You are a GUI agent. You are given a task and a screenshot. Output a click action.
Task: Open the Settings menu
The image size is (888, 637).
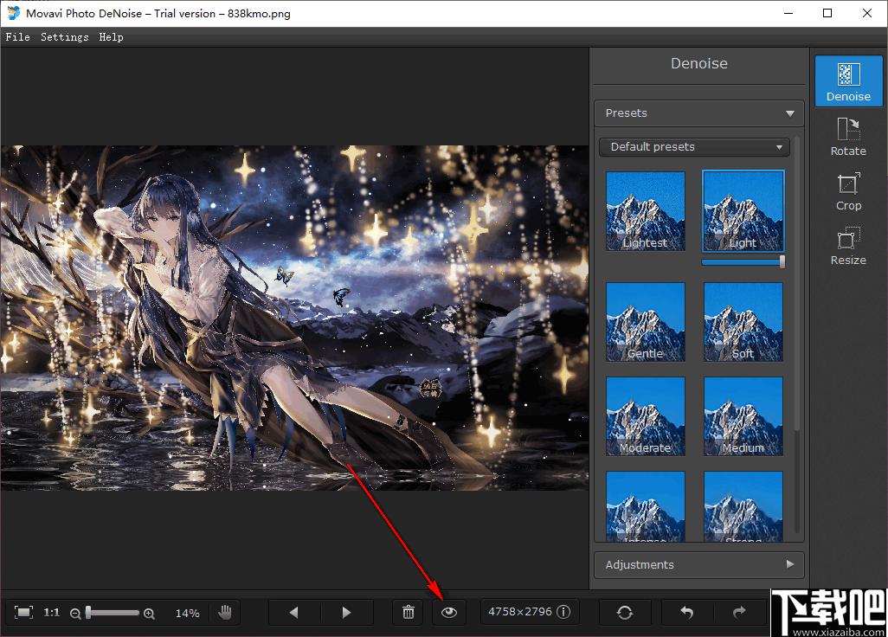[x=65, y=37]
